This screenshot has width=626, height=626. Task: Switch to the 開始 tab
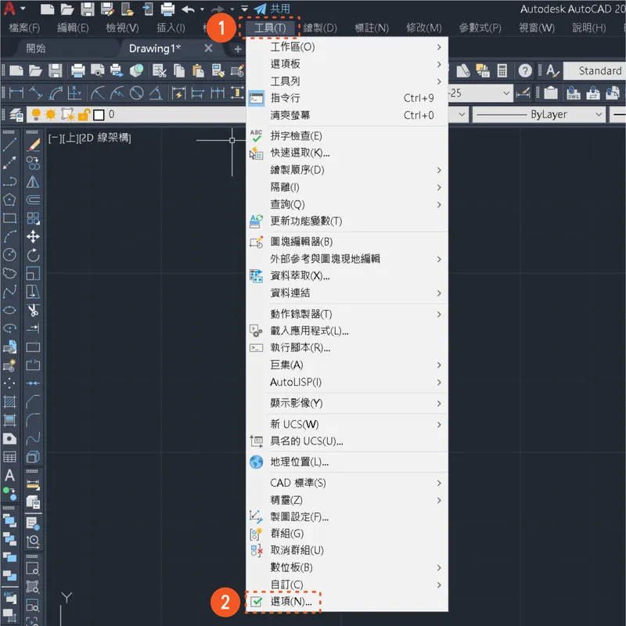coord(35,49)
